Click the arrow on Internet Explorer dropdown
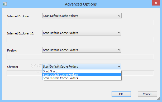This screenshot has width=162, height=102. coord(119,16)
